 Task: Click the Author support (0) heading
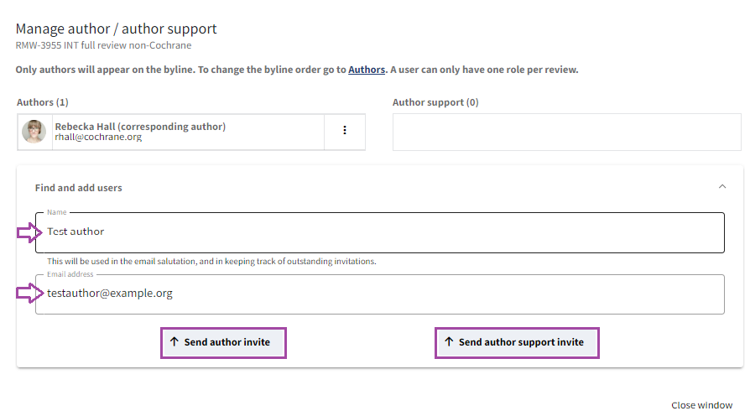[x=435, y=102]
